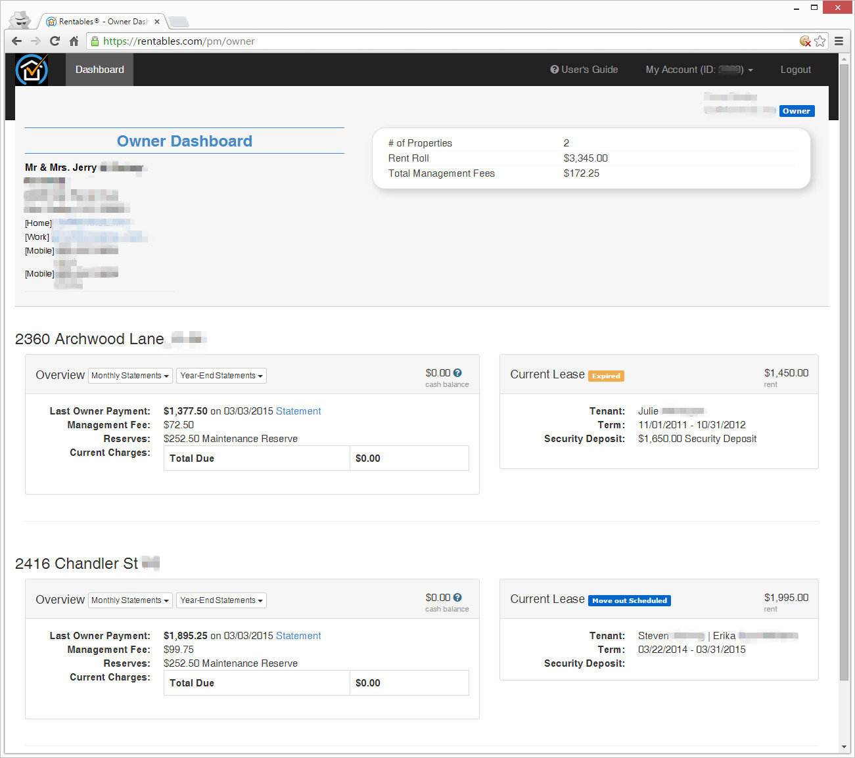The height and width of the screenshot is (758, 855).
Task: Go back with browser back arrow
Action: click(x=16, y=41)
